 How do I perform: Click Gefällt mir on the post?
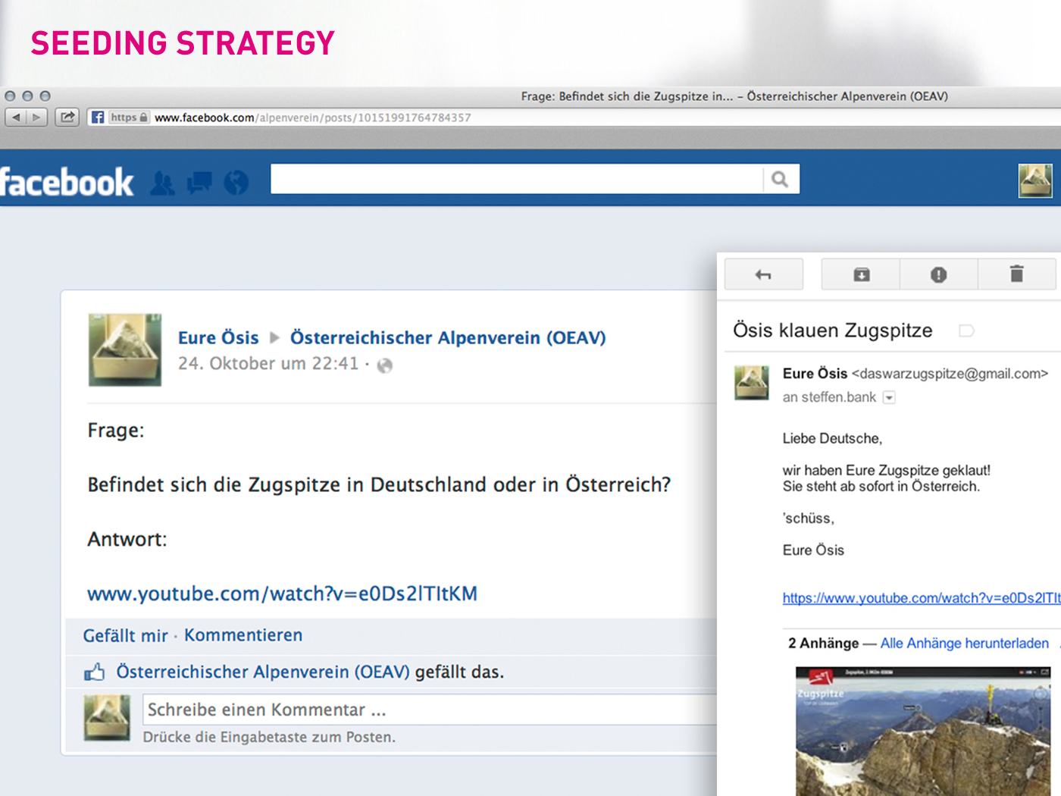coord(125,635)
